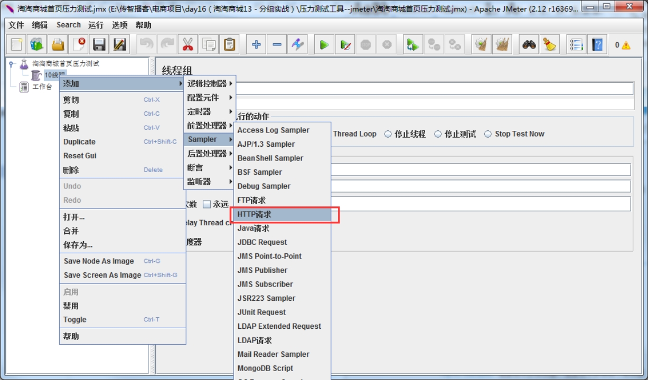The width and height of the screenshot is (648, 380).
Task: Expand the 断言 submenu
Action: point(209,167)
